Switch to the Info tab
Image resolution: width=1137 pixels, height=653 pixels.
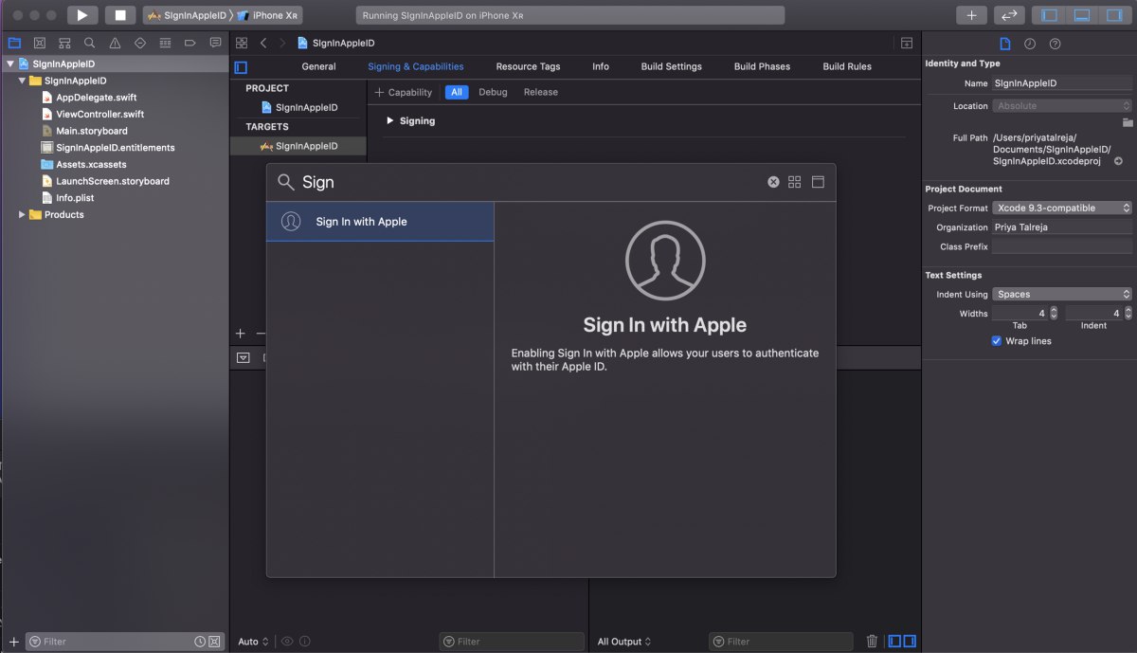[x=601, y=67]
